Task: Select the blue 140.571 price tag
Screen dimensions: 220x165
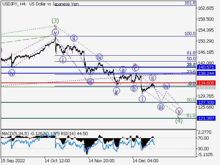Action: coord(206,67)
